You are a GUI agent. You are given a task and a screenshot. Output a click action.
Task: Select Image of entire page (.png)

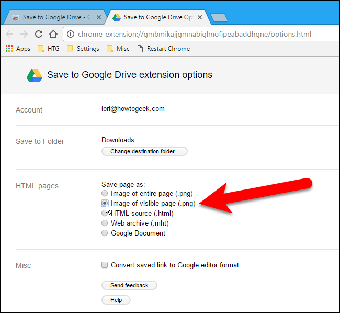click(105, 194)
